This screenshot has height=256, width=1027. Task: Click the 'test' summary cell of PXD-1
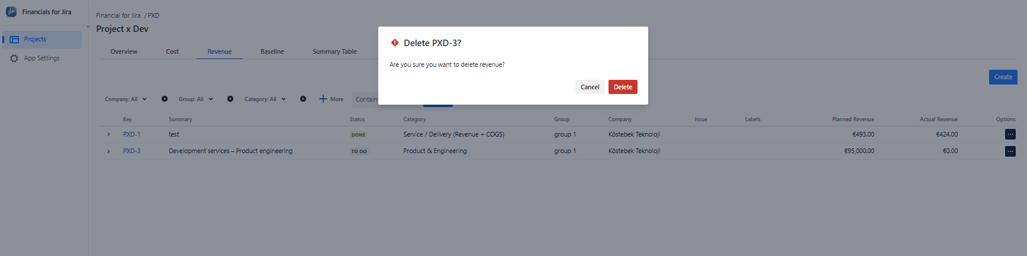coord(173,134)
